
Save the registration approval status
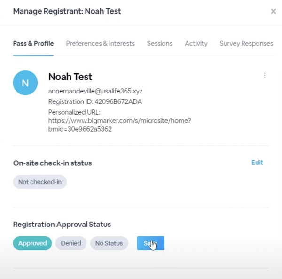151,243
